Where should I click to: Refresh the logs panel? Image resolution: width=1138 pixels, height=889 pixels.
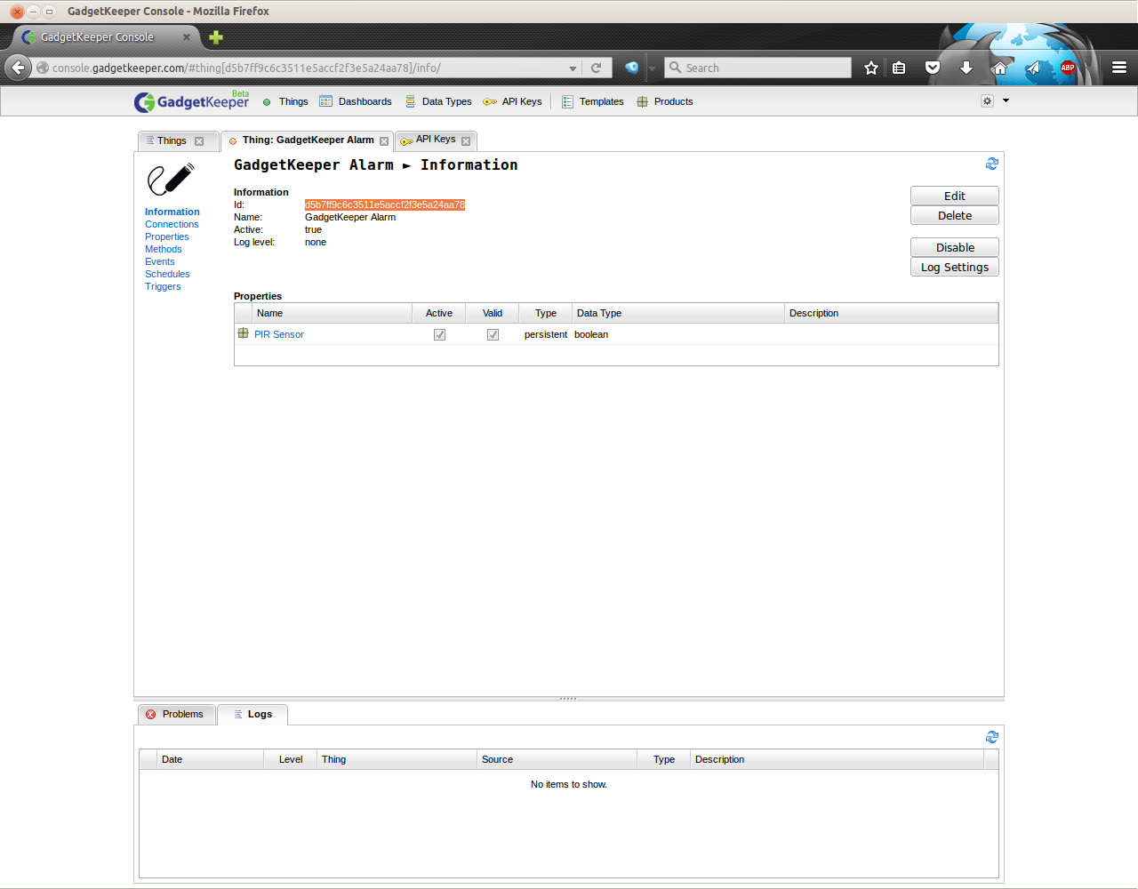click(x=992, y=737)
